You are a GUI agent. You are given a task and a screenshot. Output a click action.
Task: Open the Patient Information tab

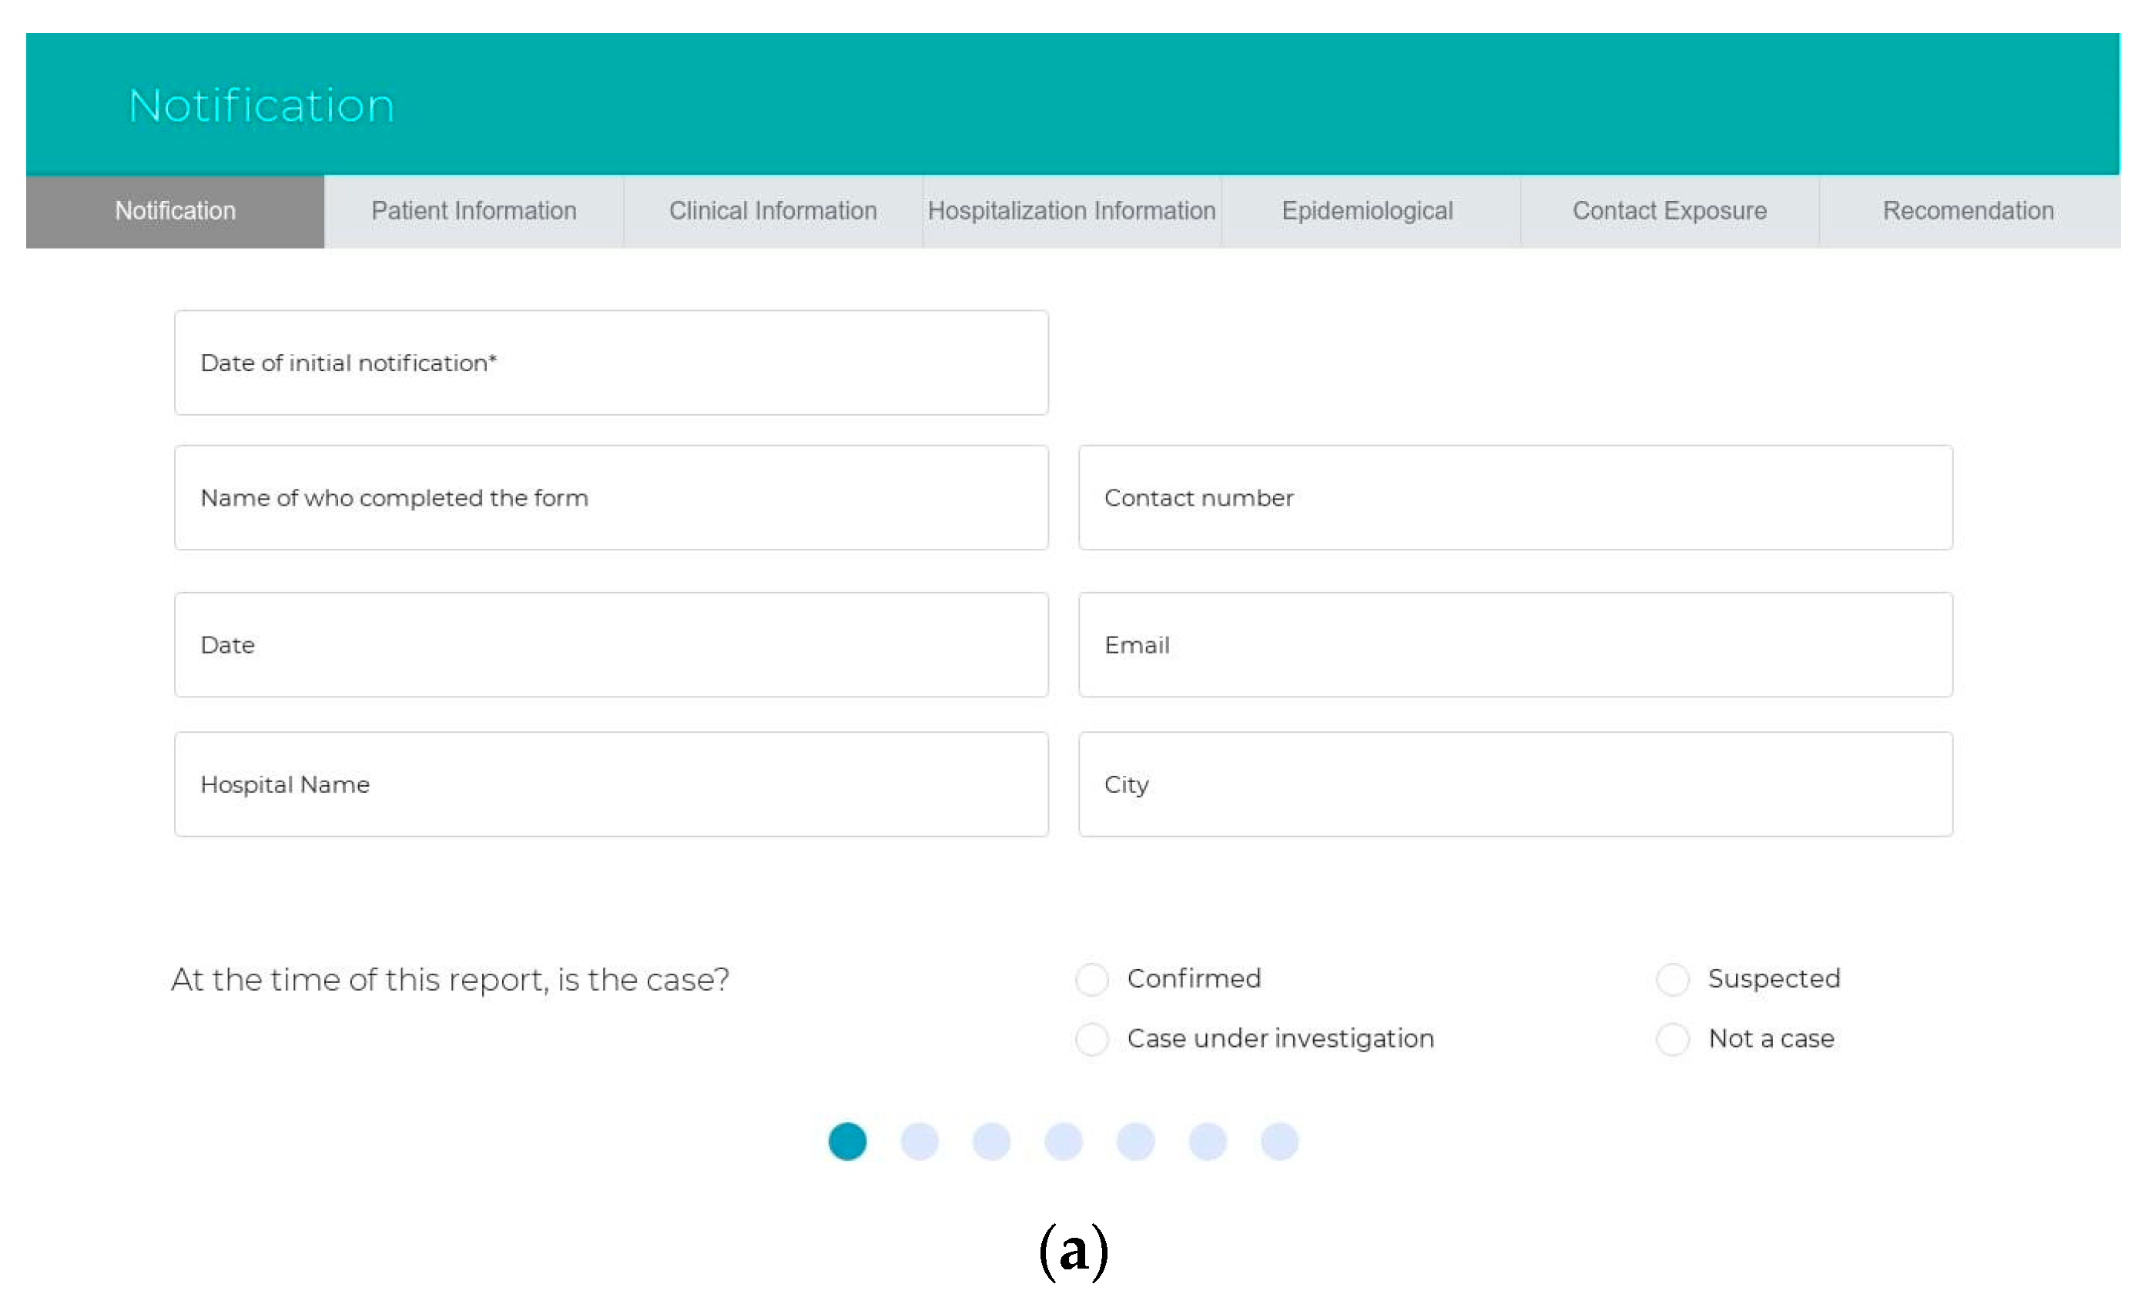point(474,211)
